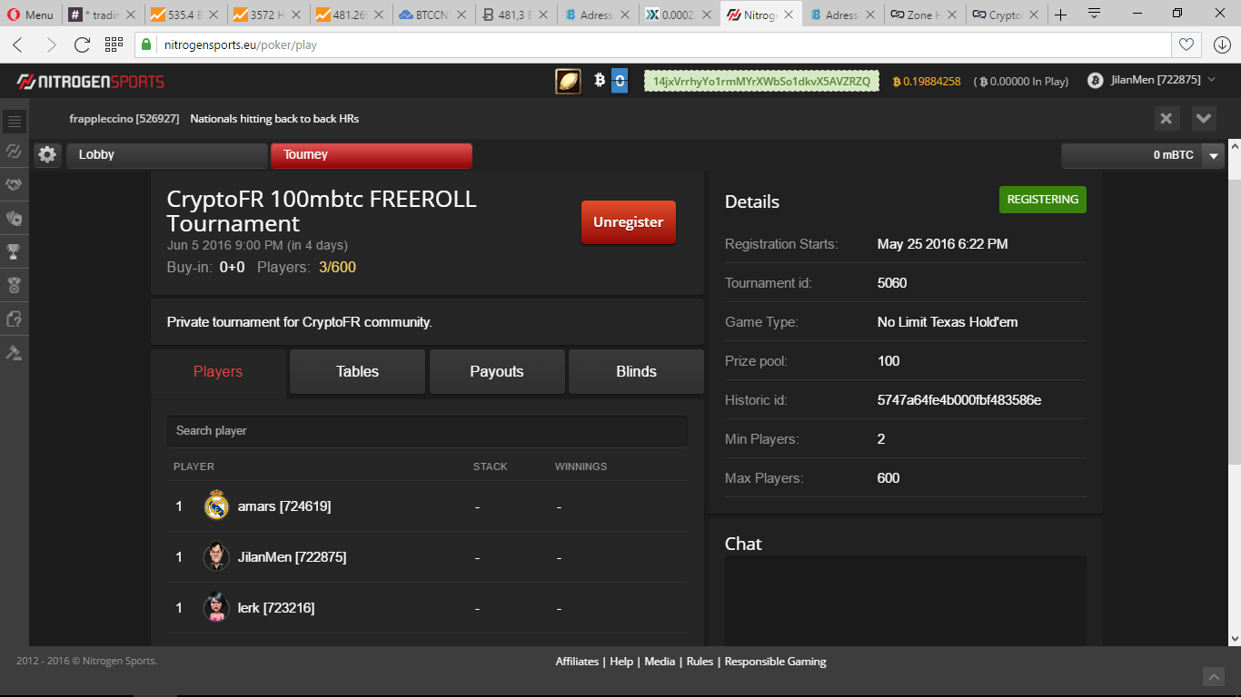Click the Bitcoin currency icon in header
The height and width of the screenshot is (697, 1241).
(600, 81)
